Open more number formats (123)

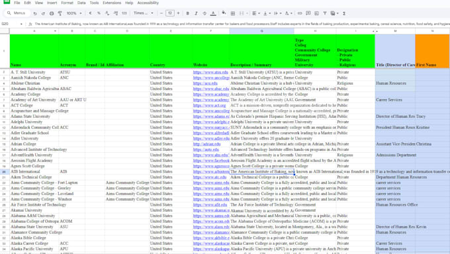[x=124, y=13]
